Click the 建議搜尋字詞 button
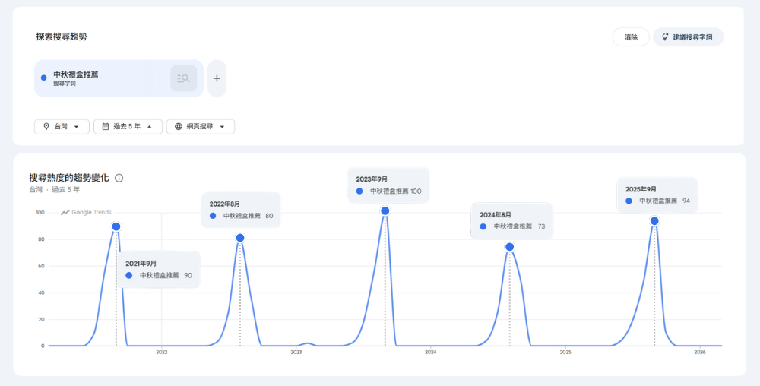Viewport: 760px width, 386px height. (x=689, y=36)
